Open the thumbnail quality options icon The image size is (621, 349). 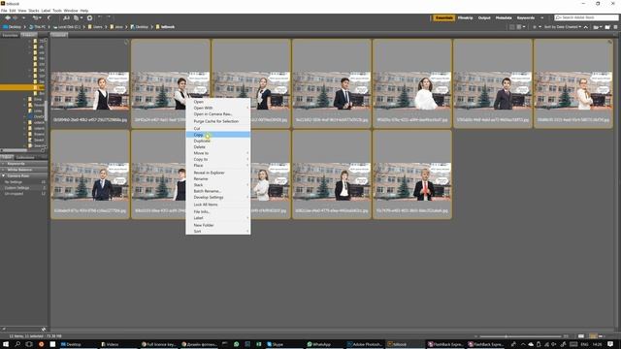pyautogui.click(x=520, y=27)
